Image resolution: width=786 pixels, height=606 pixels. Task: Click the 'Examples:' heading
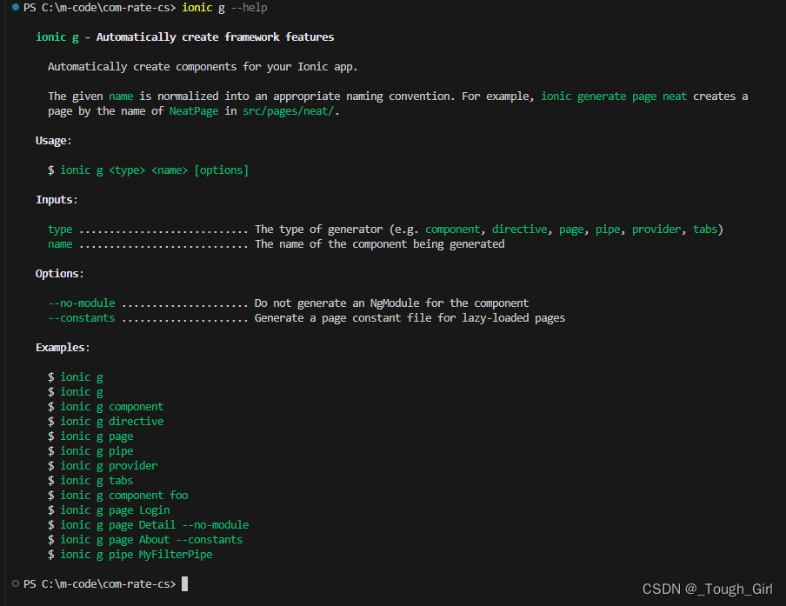[62, 348]
